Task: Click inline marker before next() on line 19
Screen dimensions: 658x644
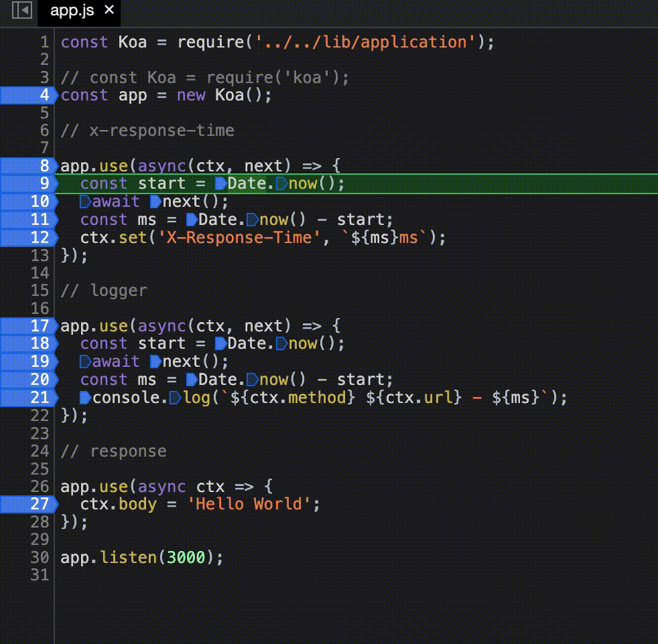Action: point(155,361)
